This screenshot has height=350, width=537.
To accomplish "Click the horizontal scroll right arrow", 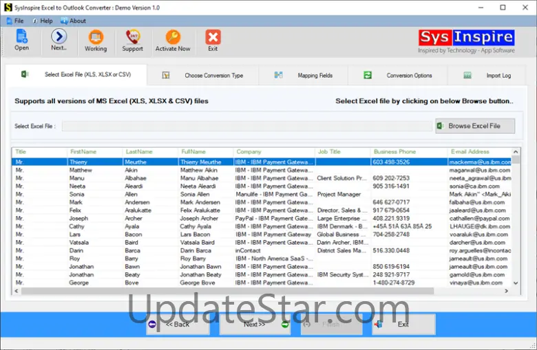I will point(507,291).
